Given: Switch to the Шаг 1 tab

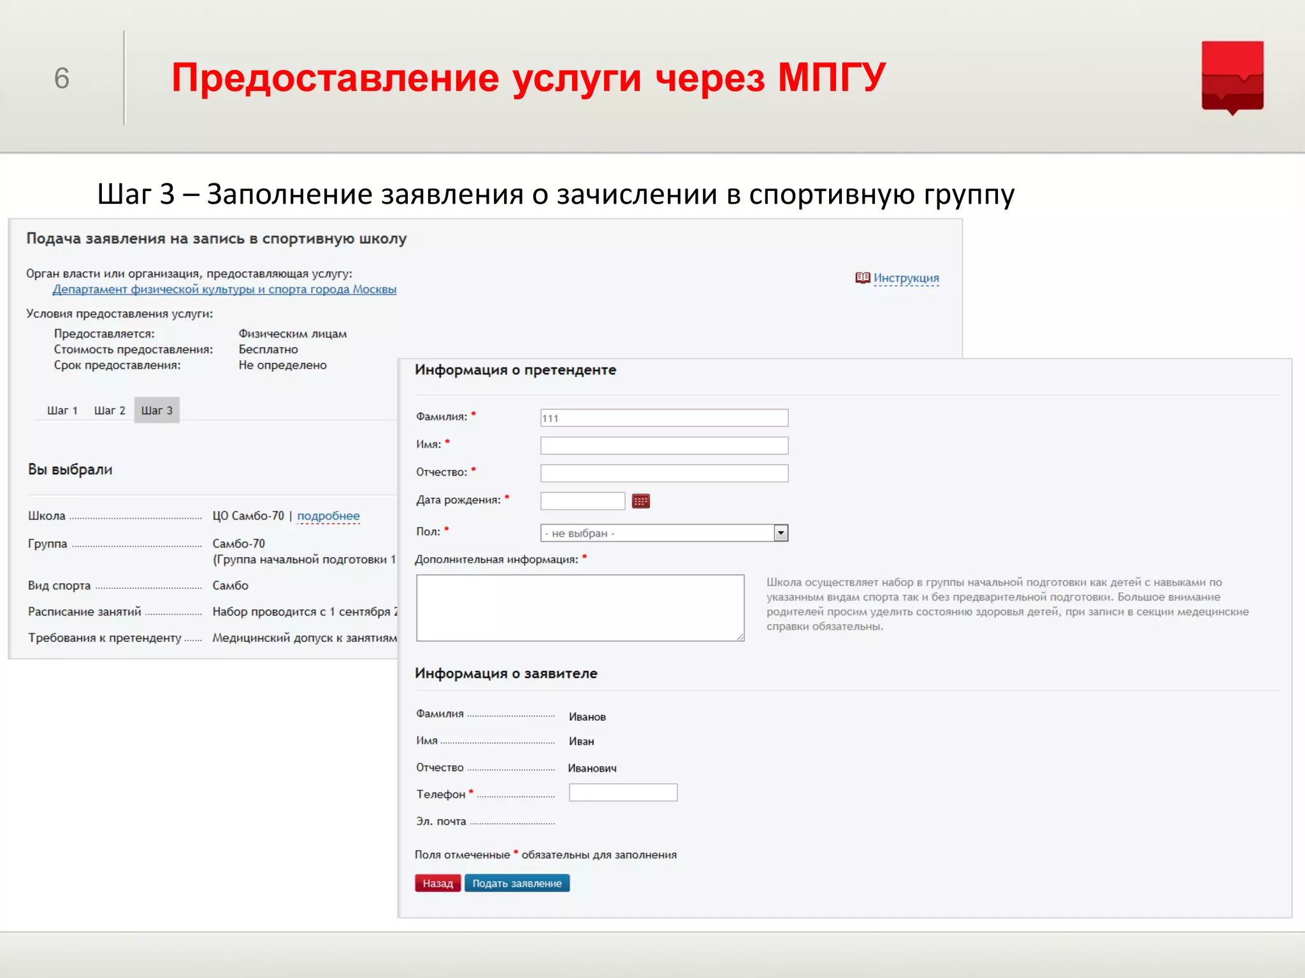Looking at the screenshot, I should (62, 411).
